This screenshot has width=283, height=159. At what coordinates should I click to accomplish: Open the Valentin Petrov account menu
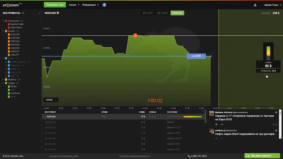272,5
